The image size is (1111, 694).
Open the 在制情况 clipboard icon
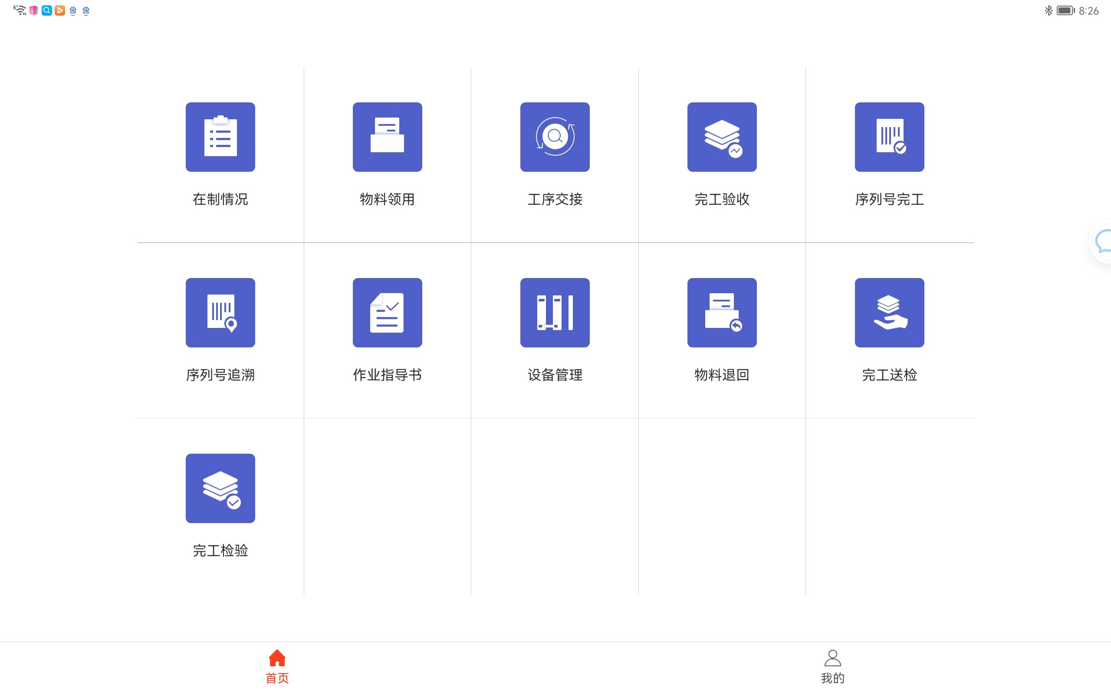click(x=220, y=137)
